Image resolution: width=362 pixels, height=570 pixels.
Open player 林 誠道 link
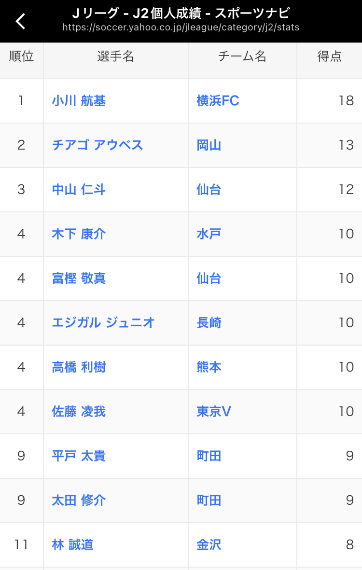72,544
